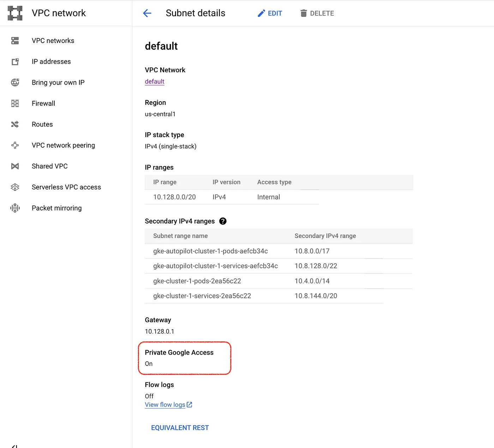Click the Shared VPC sidebar icon
Image resolution: width=494 pixels, height=448 pixels.
coord(15,166)
